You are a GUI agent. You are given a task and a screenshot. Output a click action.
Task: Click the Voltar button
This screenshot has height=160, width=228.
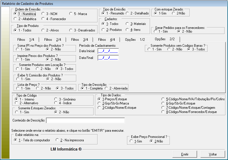213,154
